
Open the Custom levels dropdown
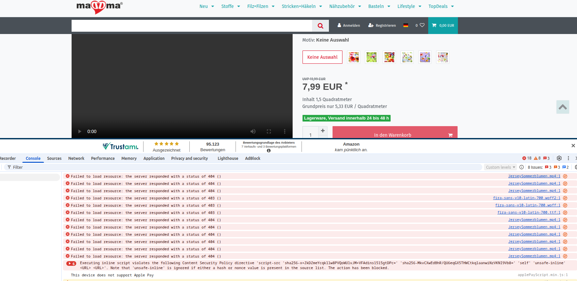(500, 167)
